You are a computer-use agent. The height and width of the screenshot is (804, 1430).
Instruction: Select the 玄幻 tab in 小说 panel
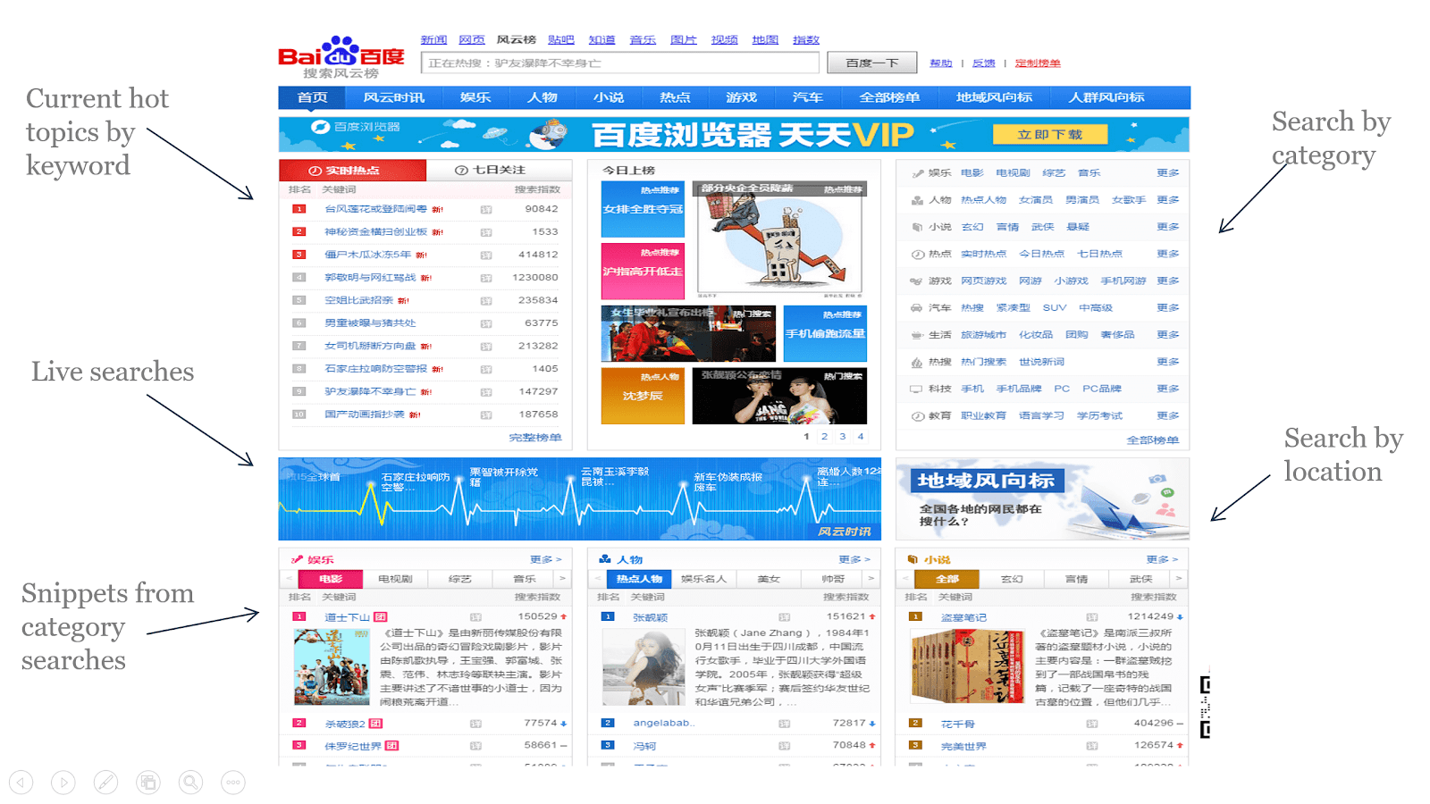(1012, 579)
